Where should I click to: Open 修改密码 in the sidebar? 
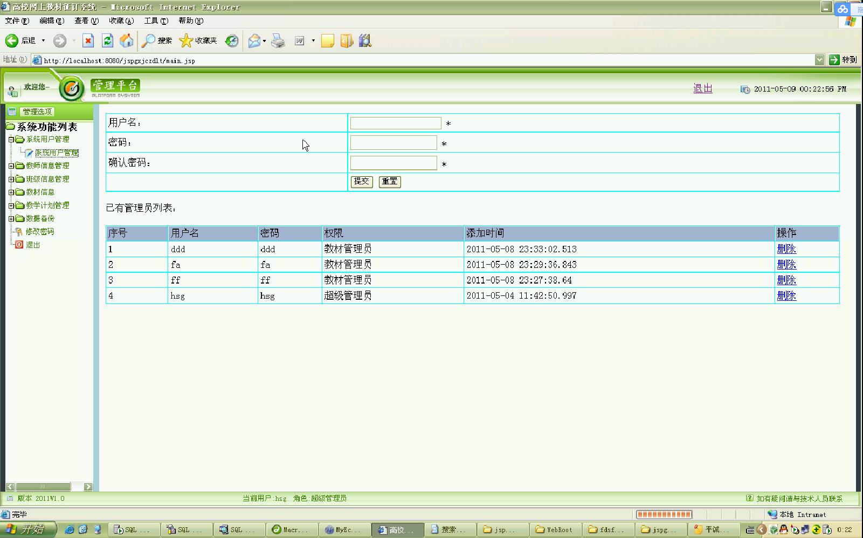click(x=39, y=231)
